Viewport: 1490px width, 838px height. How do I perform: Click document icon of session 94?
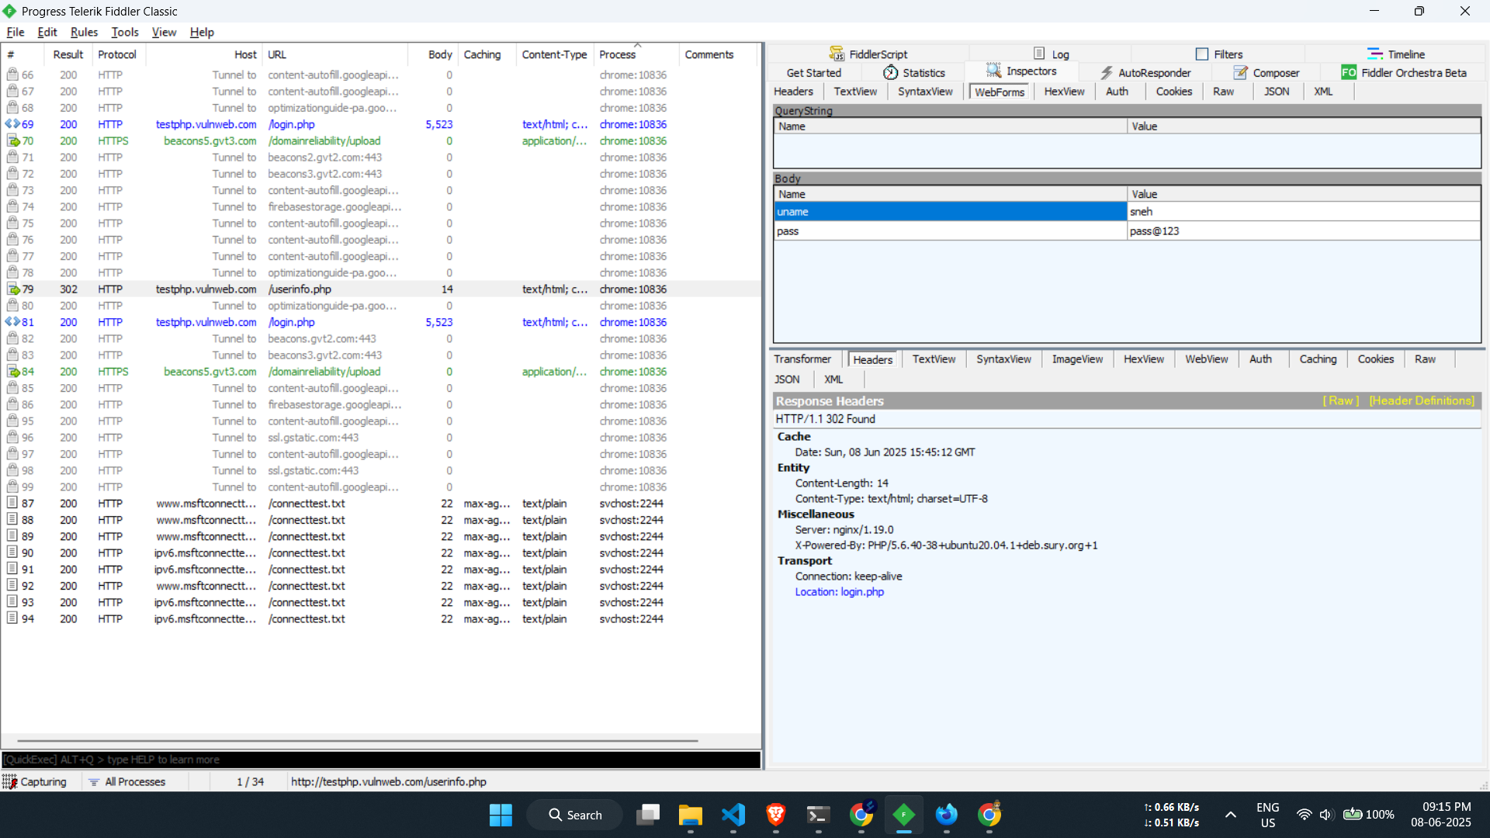pyautogui.click(x=12, y=618)
